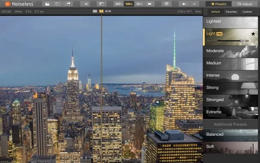Viewport: 260px width, 163px height.
Task: Click the fit to screen zoom icon
Action: (x=149, y=4)
